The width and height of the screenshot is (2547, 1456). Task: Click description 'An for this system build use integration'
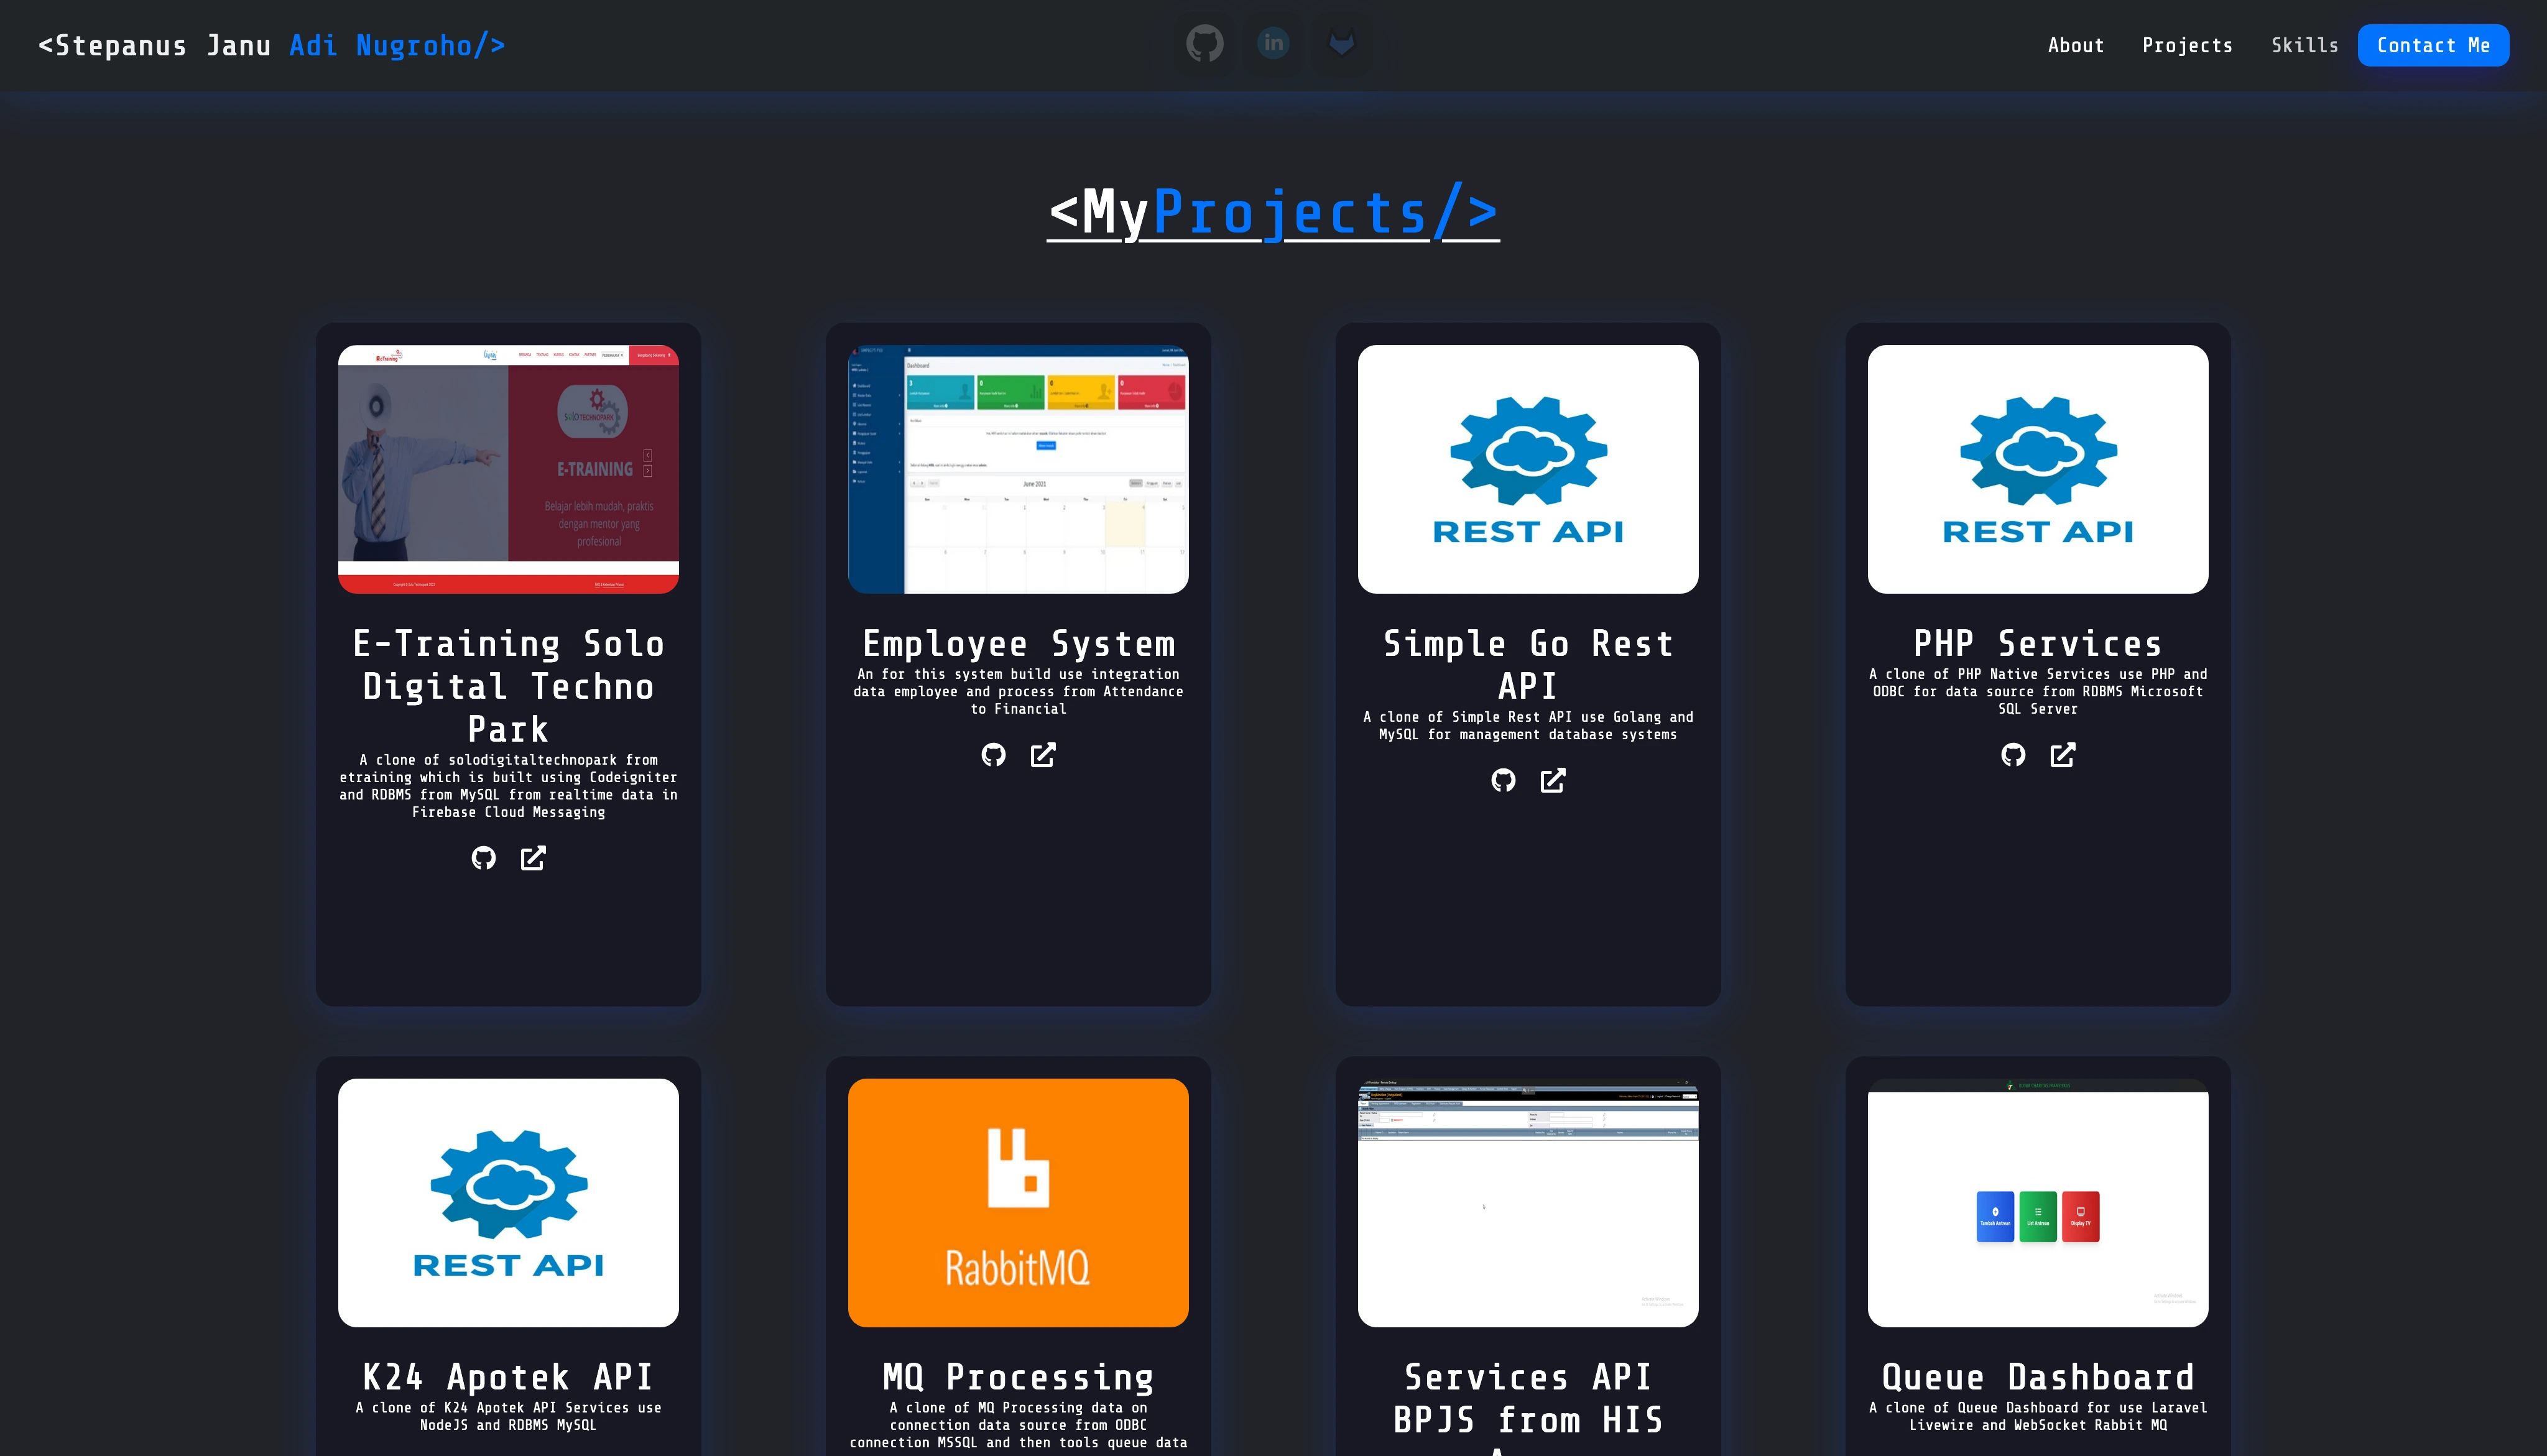tap(1018, 691)
